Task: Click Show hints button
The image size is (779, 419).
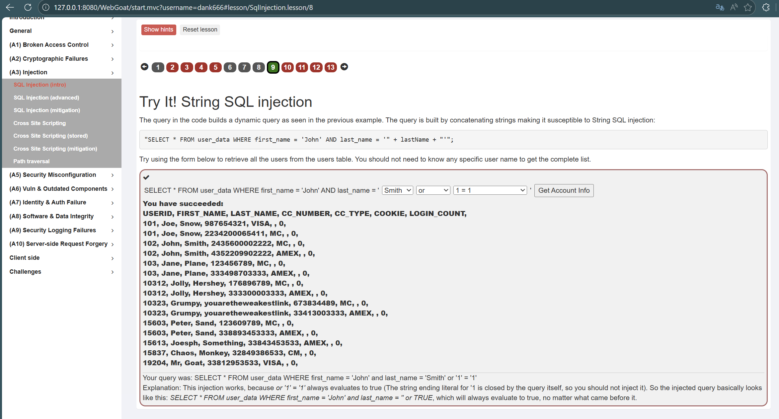Action: click(158, 30)
